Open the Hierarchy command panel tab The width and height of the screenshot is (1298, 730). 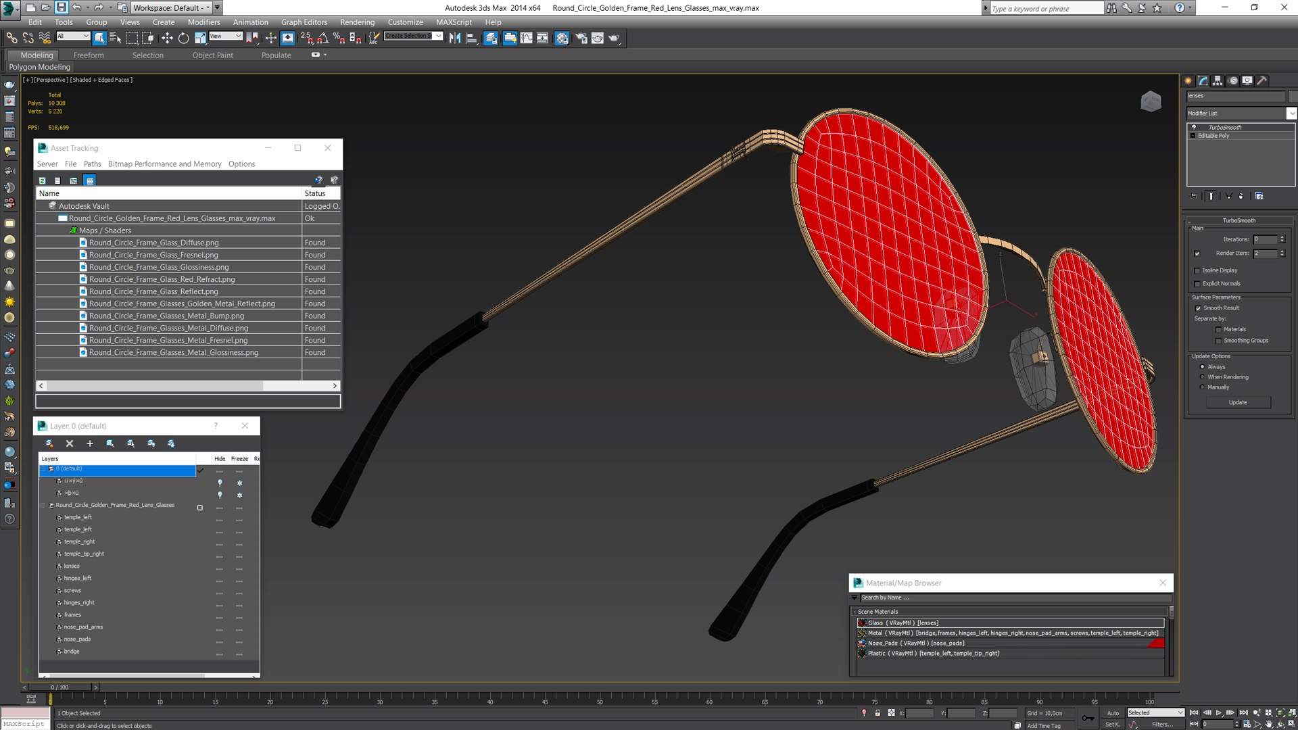(x=1218, y=80)
